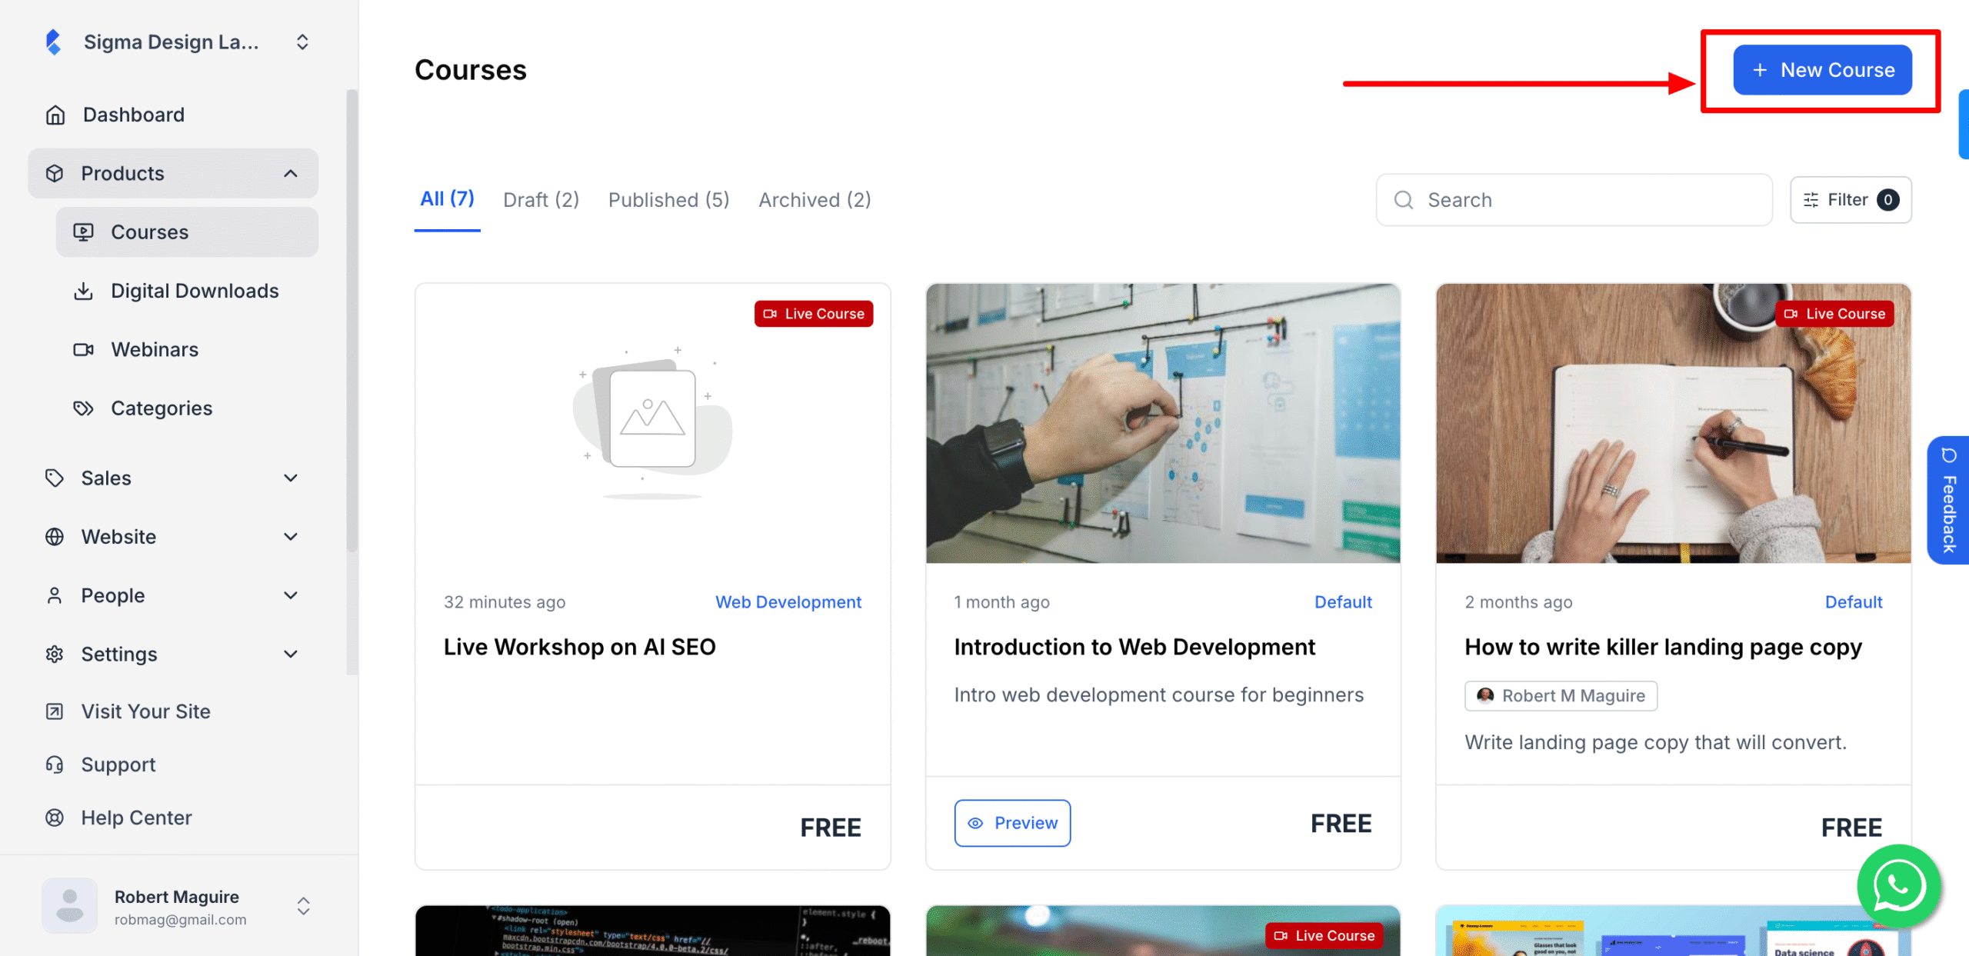Focus the course Search field
This screenshot has height=956, width=1969.
(1574, 200)
